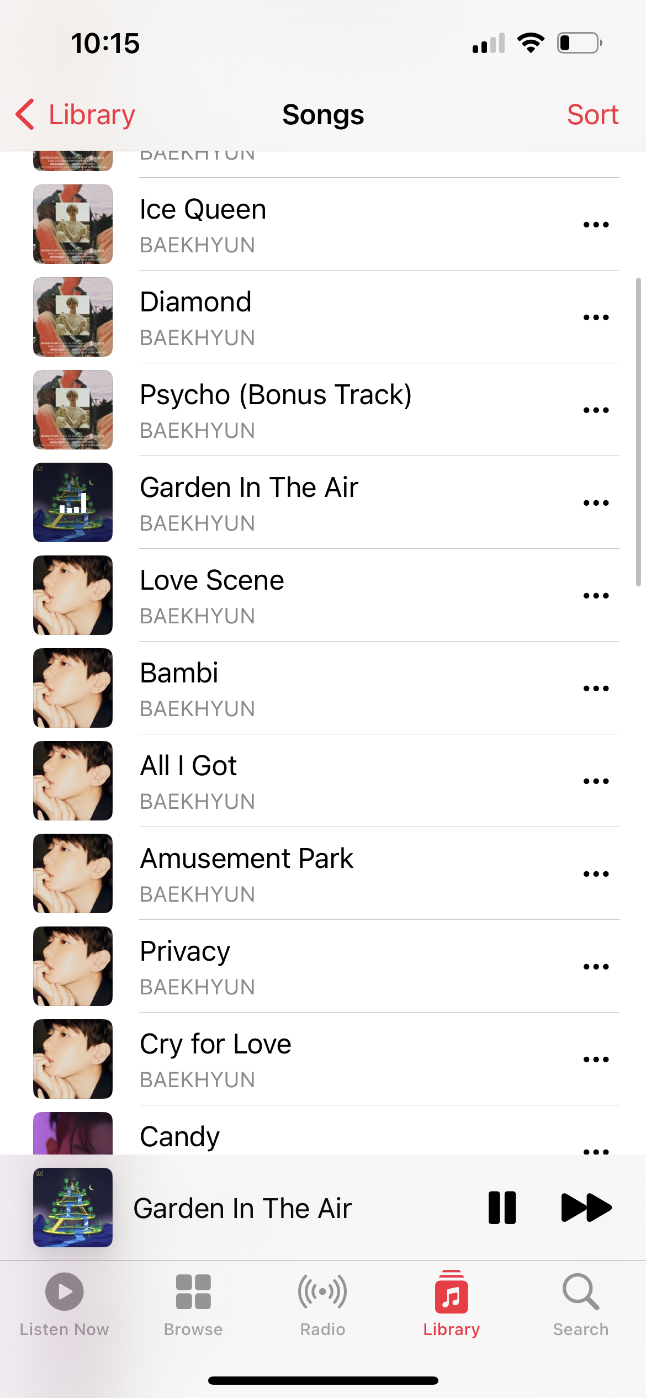The image size is (646, 1398).
Task: Tap the song list scrollbar
Action: (x=638, y=432)
